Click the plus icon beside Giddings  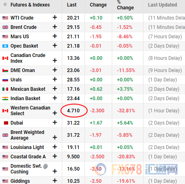click(55, 181)
